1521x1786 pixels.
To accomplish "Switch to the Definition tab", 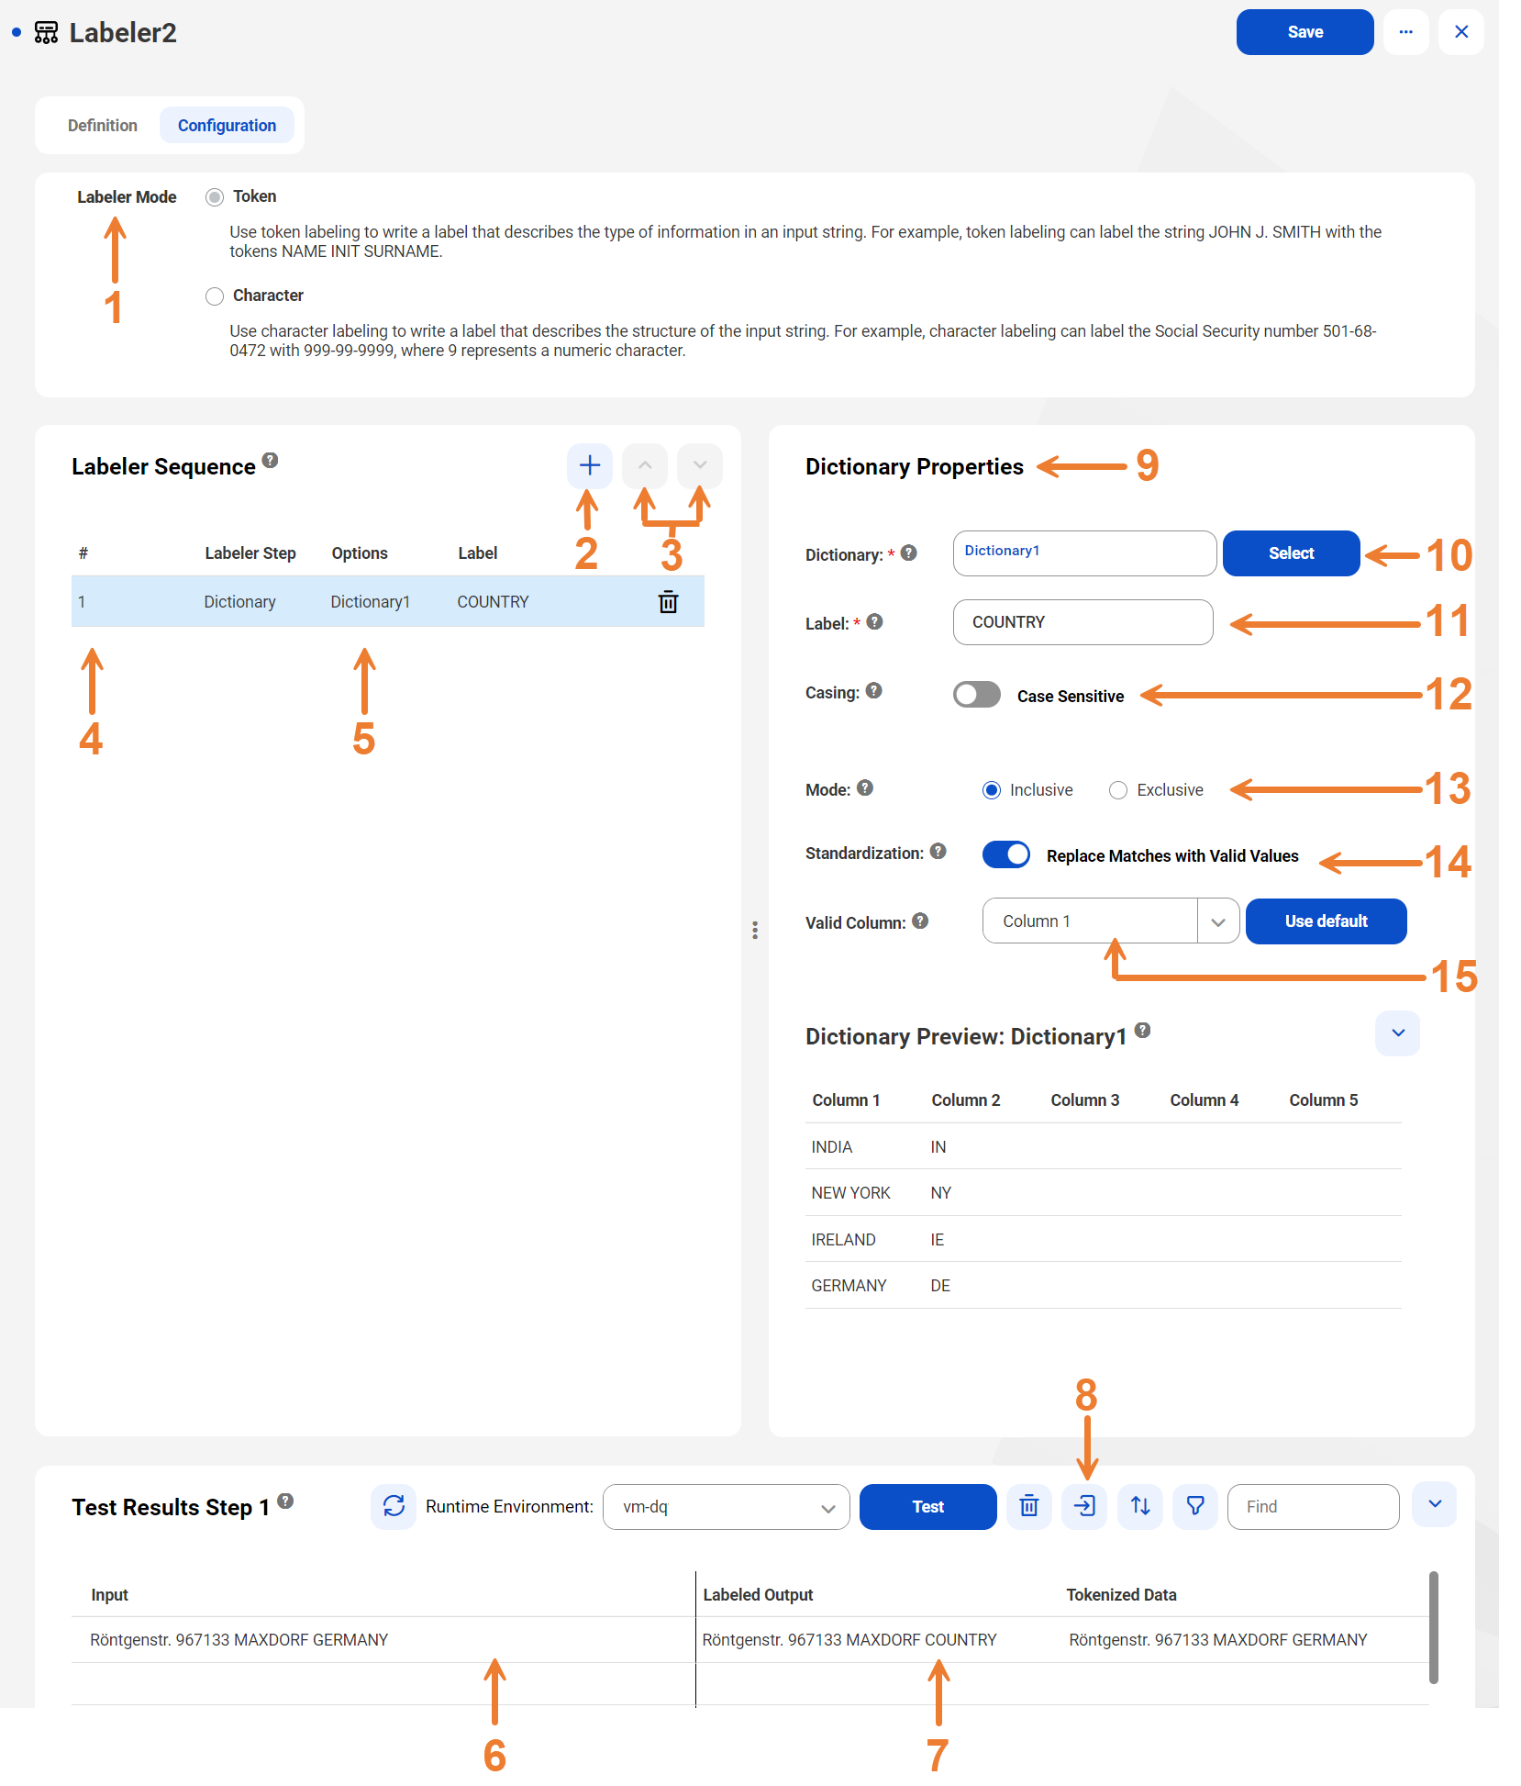I will (x=103, y=125).
